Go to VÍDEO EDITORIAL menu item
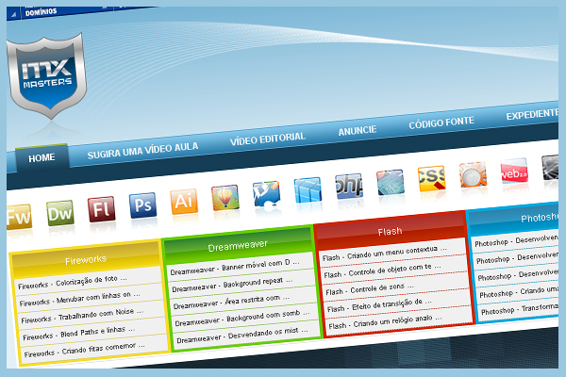566x377 pixels. (268, 139)
